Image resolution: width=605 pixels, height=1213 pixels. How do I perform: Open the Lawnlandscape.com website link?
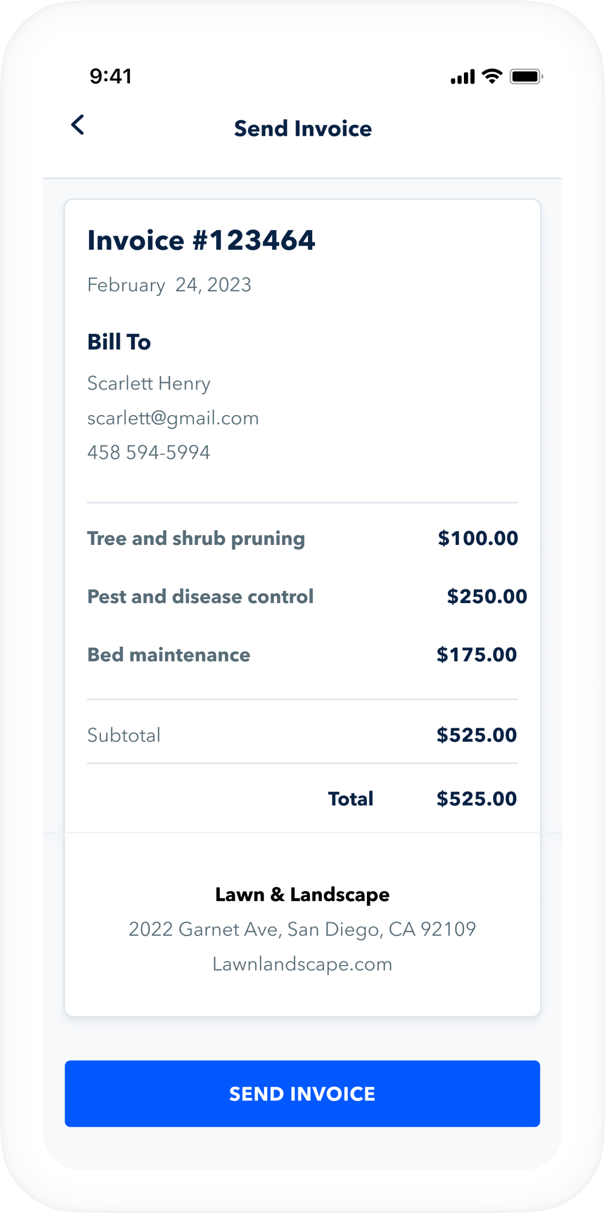[x=302, y=964]
